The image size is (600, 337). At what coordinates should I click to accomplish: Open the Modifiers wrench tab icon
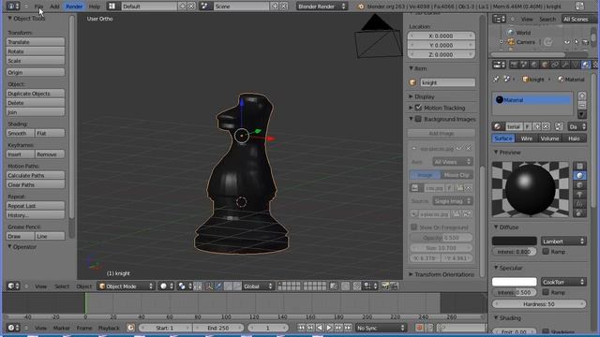(x=564, y=65)
